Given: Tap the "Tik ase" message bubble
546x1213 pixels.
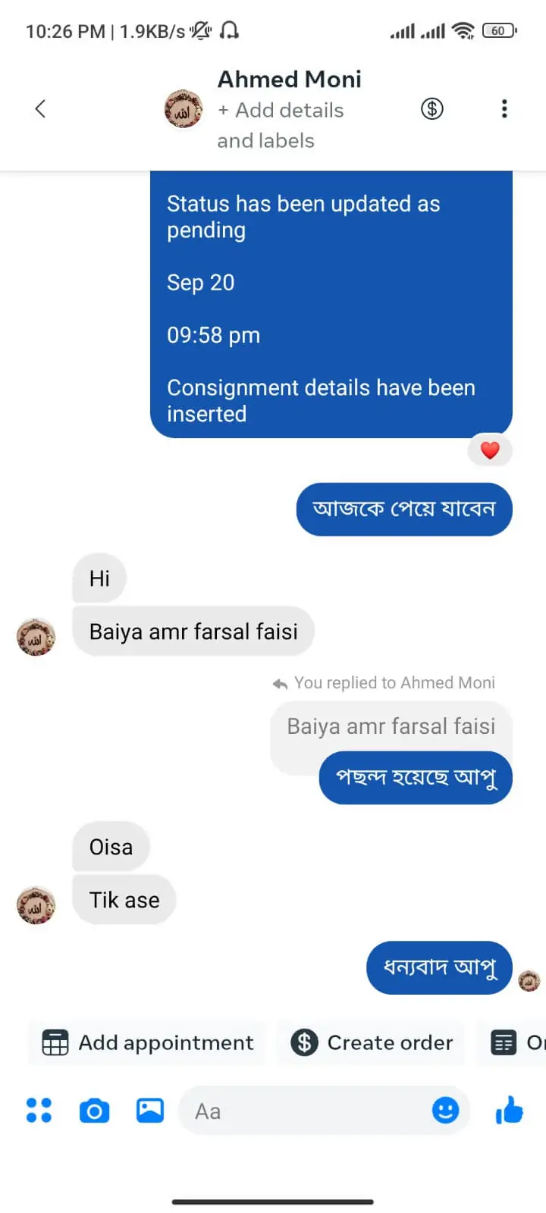Looking at the screenshot, I should [x=124, y=900].
